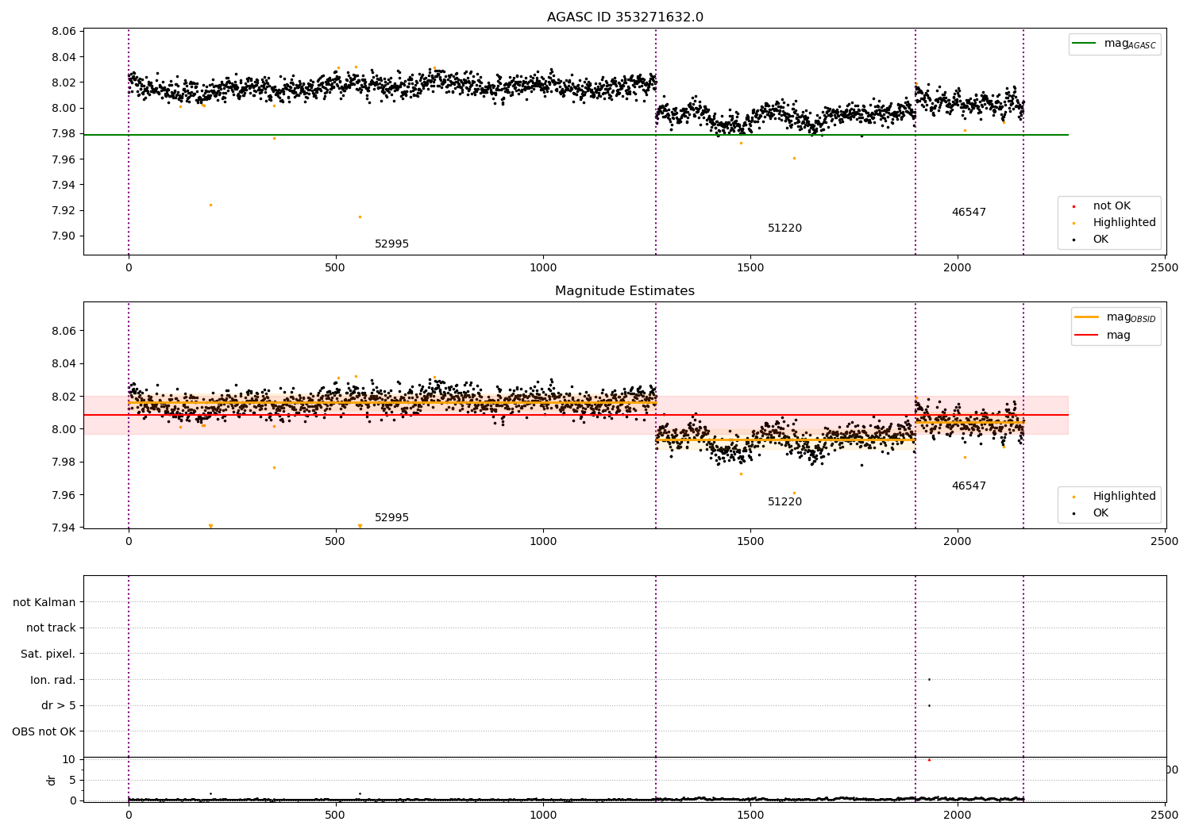This screenshot has height=833, width=1191.
Task: Click the 'not track' axis label
Action: coord(51,628)
